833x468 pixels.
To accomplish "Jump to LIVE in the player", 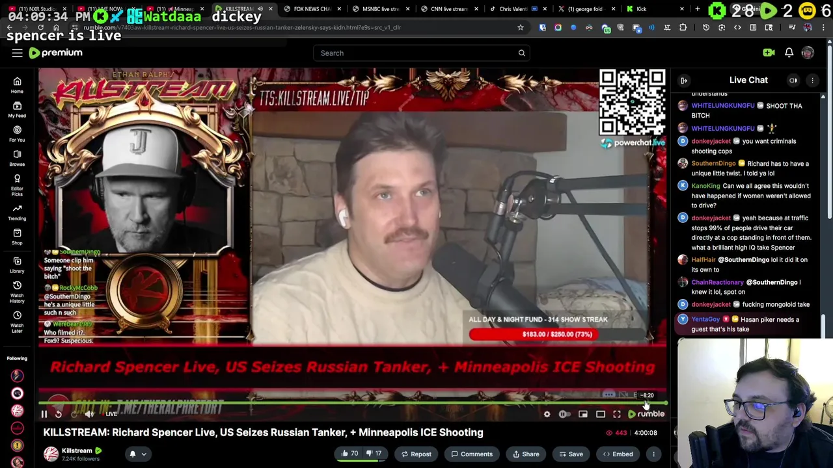I will (x=111, y=414).
